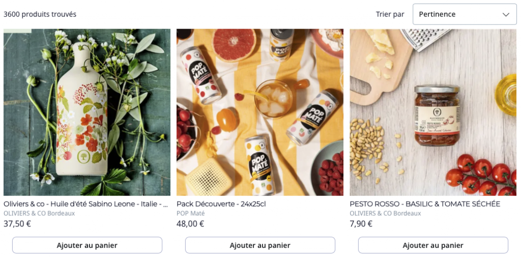Click the 48,00 € price
Screen dimensions: 521x257
pyautogui.click(x=190, y=223)
